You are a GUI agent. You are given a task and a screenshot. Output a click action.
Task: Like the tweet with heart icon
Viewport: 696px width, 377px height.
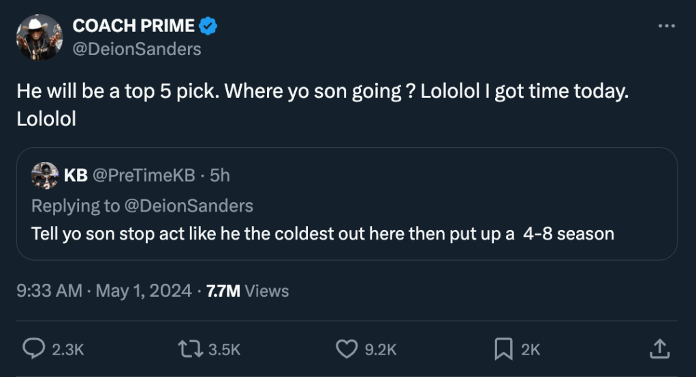(x=347, y=349)
